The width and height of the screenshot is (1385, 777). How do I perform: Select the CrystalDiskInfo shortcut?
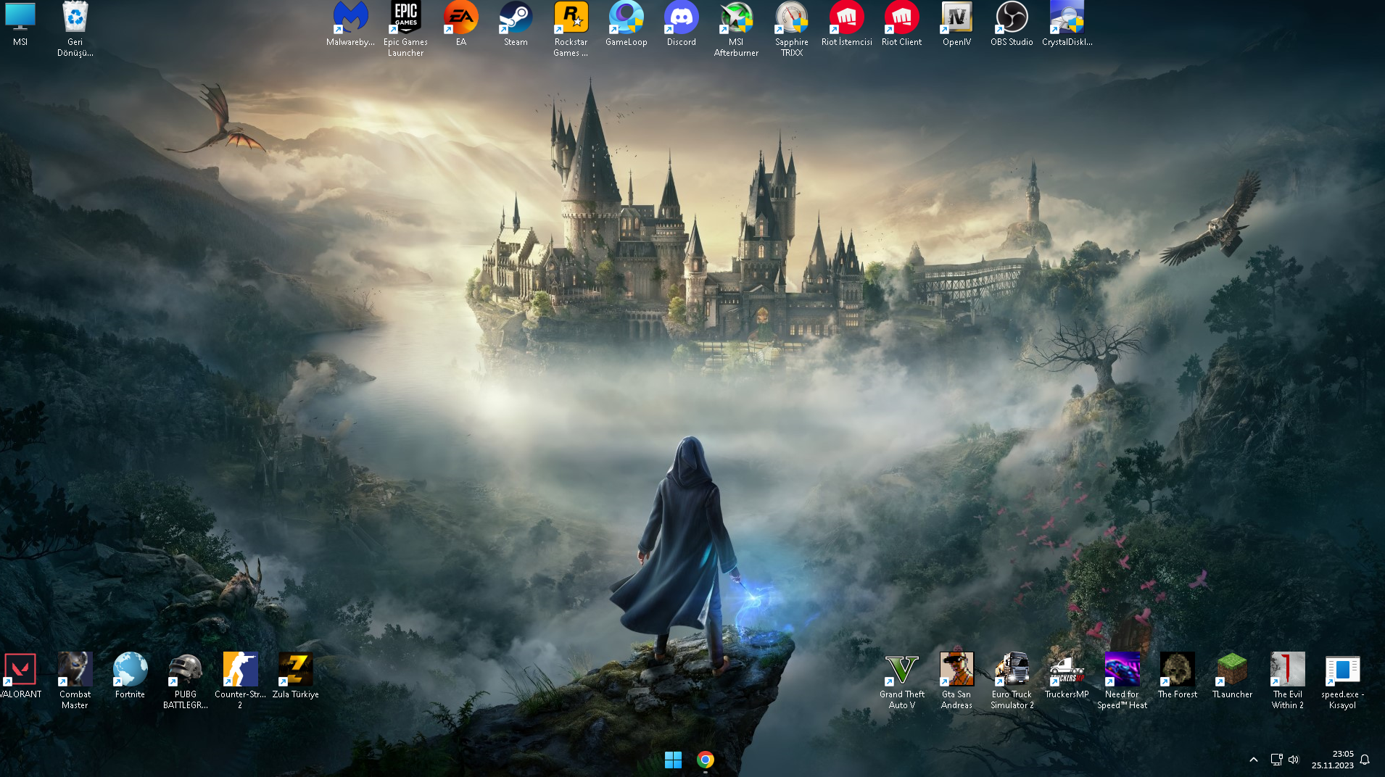1067,24
